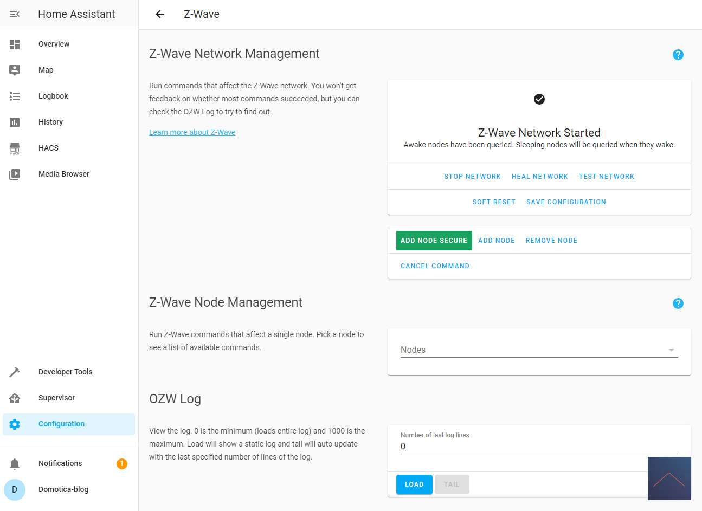Open the Logbook from the sidebar
The height and width of the screenshot is (511, 702).
[53, 96]
